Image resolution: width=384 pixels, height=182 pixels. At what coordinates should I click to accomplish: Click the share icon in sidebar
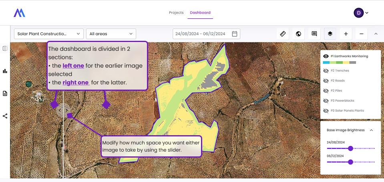[x=5, y=116]
